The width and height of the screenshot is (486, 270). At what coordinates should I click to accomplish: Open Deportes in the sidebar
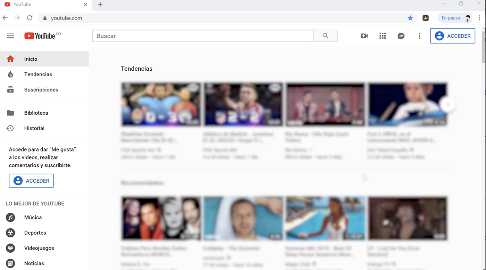44,233
